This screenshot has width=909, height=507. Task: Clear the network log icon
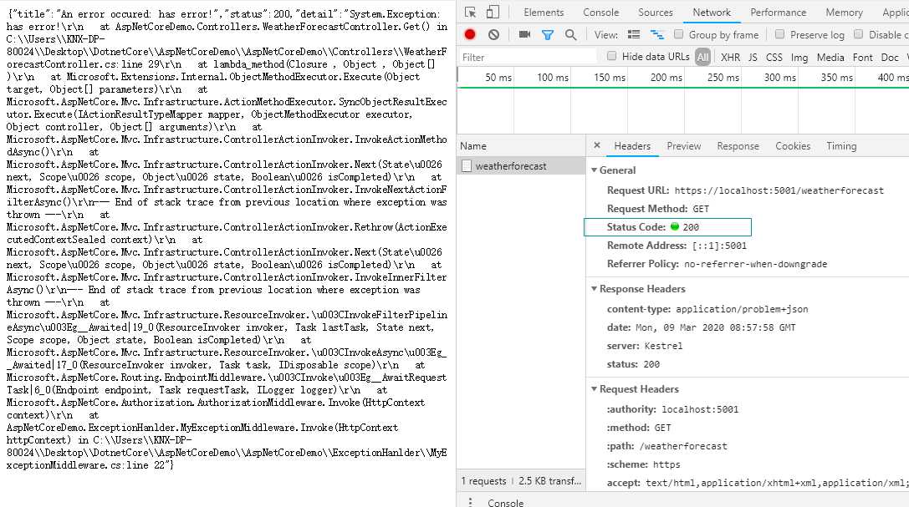click(x=493, y=35)
